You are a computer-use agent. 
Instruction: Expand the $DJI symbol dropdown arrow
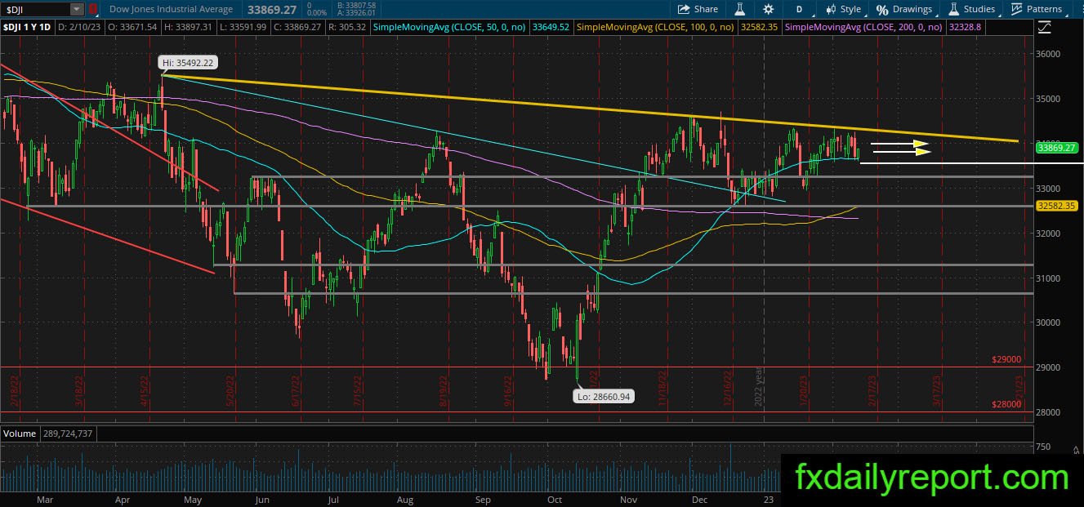[77, 9]
